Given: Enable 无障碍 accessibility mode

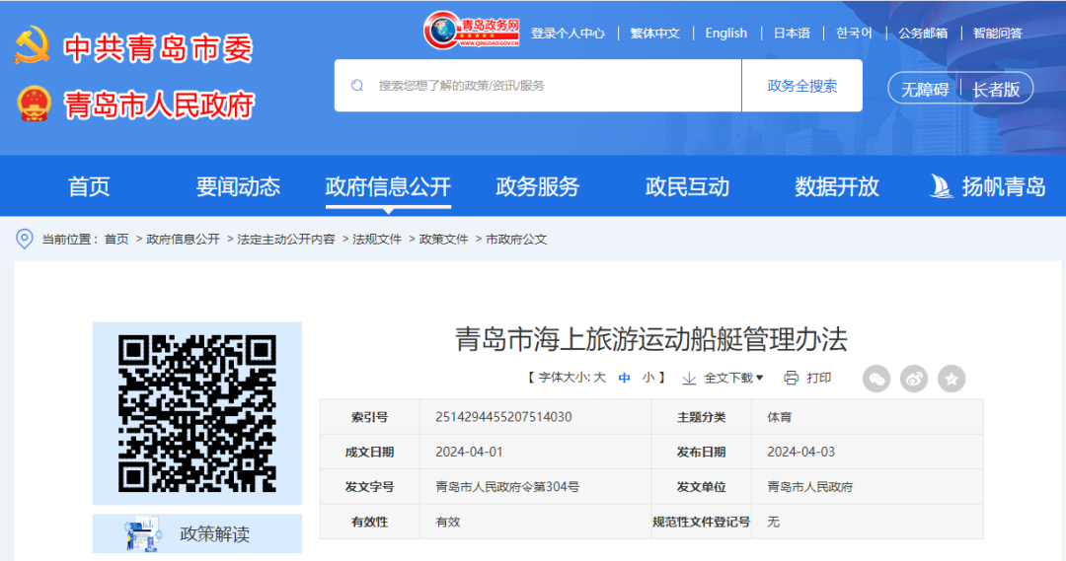Looking at the screenshot, I should pos(925,89).
